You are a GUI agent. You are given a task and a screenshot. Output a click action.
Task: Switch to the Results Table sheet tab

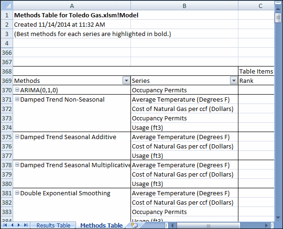[53, 225]
